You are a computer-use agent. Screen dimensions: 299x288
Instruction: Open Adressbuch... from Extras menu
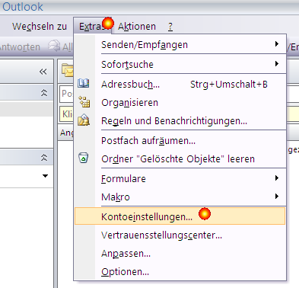coord(180,84)
